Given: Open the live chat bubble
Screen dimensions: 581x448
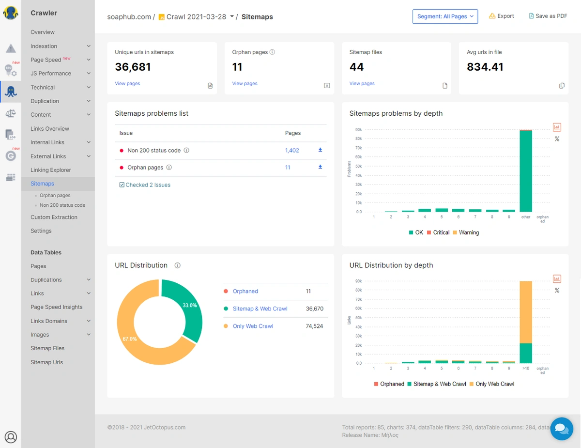Looking at the screenshot, I should click(562, 429).
